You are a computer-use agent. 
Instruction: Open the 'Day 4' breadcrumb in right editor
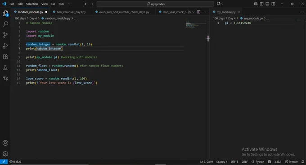click(232, 18)
